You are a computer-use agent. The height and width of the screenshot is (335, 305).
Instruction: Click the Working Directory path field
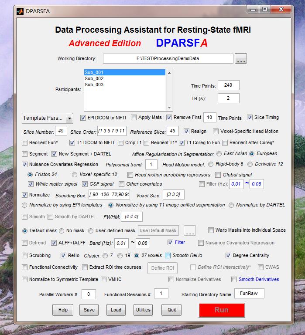168,58
